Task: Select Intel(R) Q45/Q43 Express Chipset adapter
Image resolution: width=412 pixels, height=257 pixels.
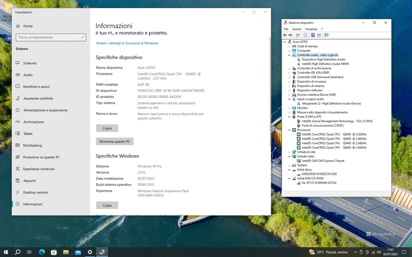Action: click(323, 161)
